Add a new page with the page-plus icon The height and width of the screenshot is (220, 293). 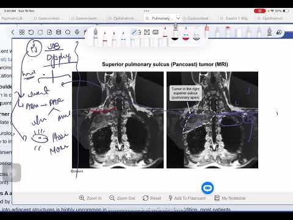[x=49, y=32]
